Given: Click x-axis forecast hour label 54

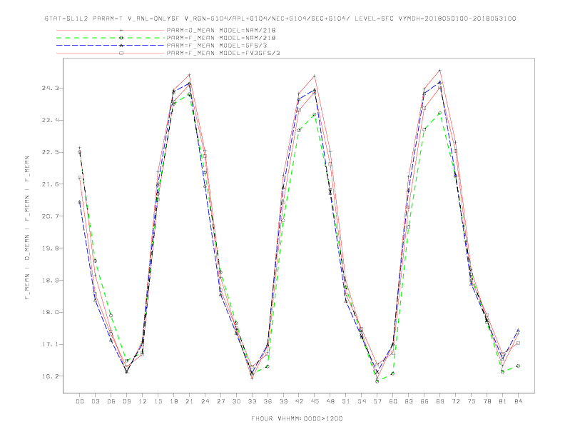Looking at the screenshot, I should [x=362, y=401].
